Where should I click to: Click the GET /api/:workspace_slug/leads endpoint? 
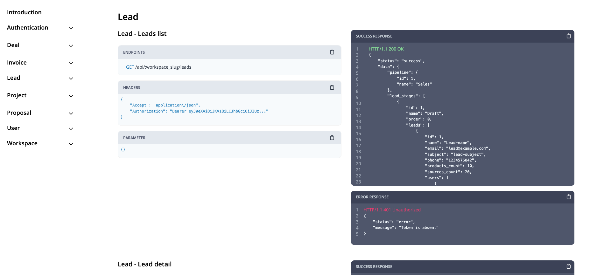pos(158,67)
